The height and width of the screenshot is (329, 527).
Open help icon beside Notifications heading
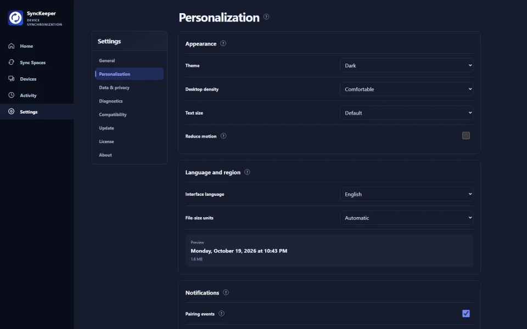tap(226, 292)
